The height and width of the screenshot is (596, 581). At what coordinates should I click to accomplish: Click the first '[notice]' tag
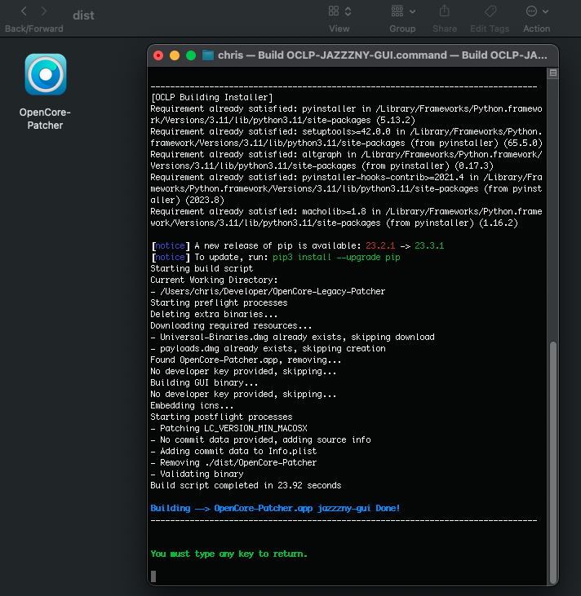170,246
